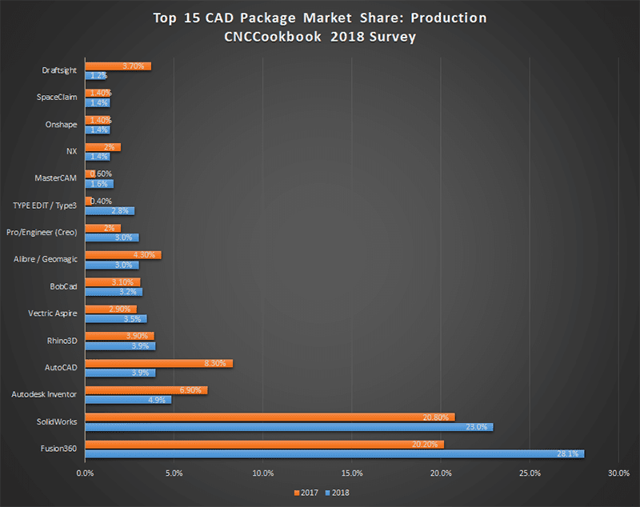Select the "Pro/Engineer (Creo)" label

coord(42,232)
